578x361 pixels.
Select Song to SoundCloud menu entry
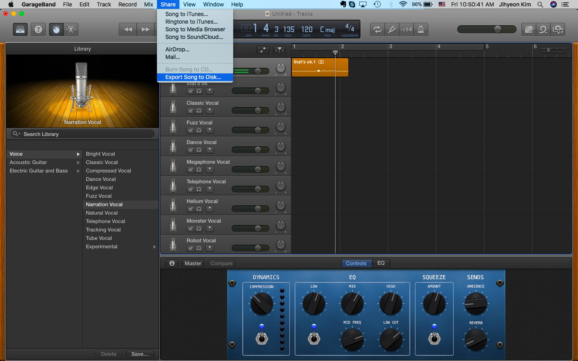coord(195,37)
